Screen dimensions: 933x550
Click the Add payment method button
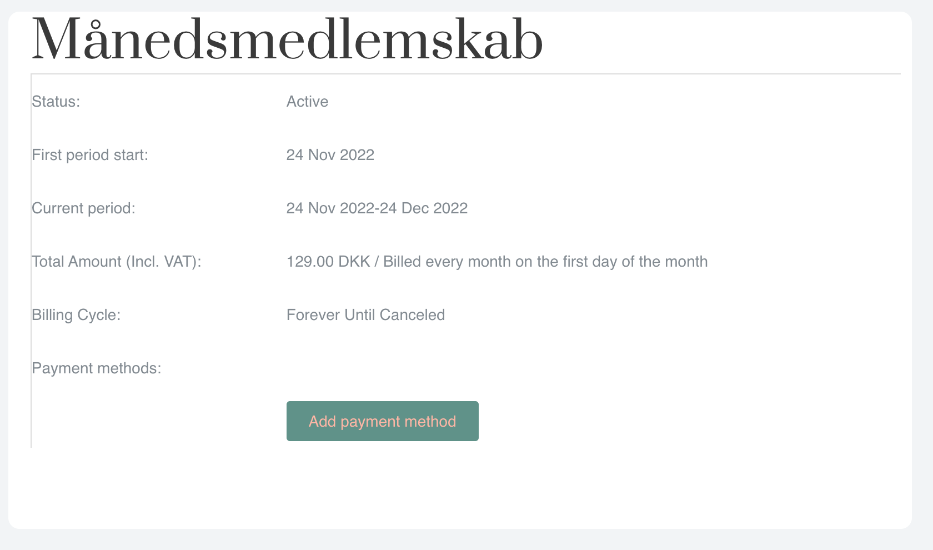(x=382, y=421)
